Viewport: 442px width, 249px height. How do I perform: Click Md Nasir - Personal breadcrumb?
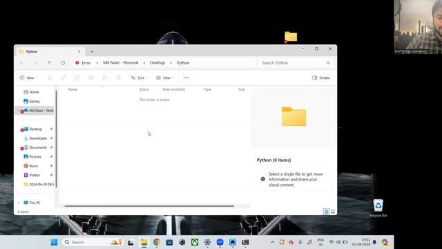(121, 63)
